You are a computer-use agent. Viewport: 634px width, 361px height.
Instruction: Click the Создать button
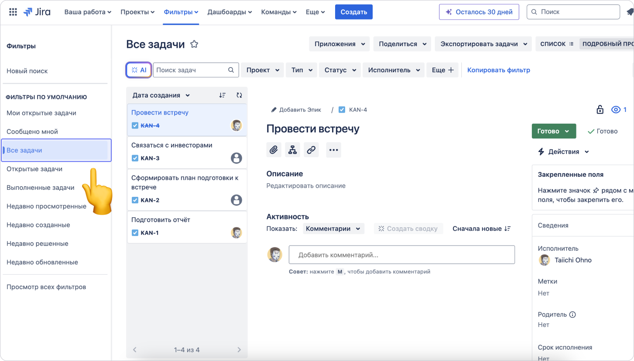pos(353,12)
